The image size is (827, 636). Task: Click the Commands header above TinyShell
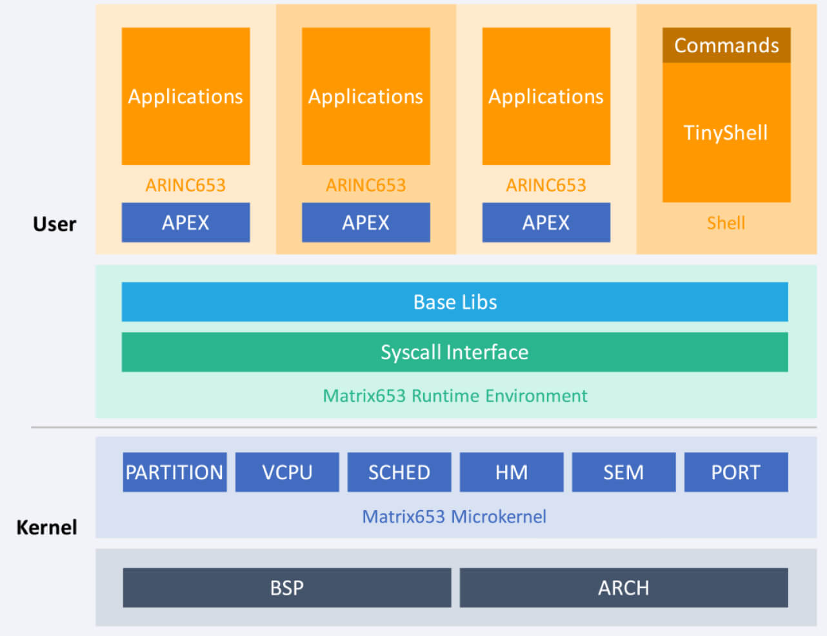(x=726, y=45)
